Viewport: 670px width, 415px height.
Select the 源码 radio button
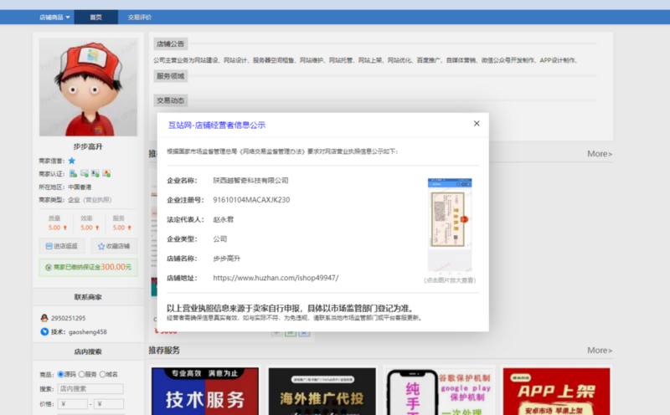click(x=60, y=375)
